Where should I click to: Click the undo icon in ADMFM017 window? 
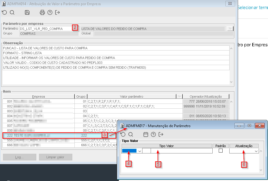[x=123, y=134]
